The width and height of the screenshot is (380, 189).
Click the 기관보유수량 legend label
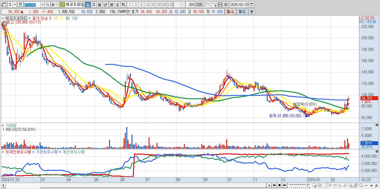coord(47,152)
